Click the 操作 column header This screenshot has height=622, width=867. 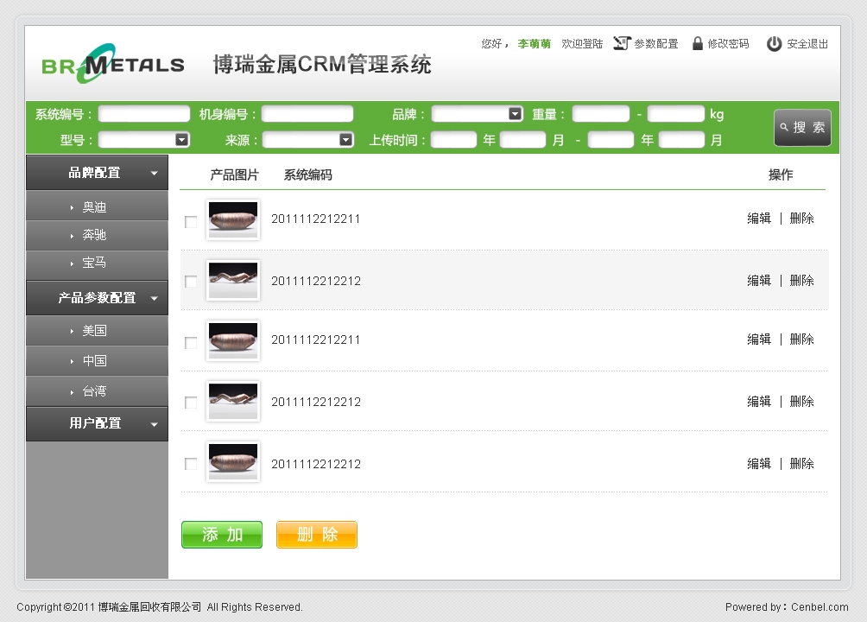pyautogui.click(x=781, y=175)
